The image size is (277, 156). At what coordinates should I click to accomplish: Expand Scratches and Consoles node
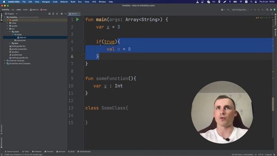5,64
